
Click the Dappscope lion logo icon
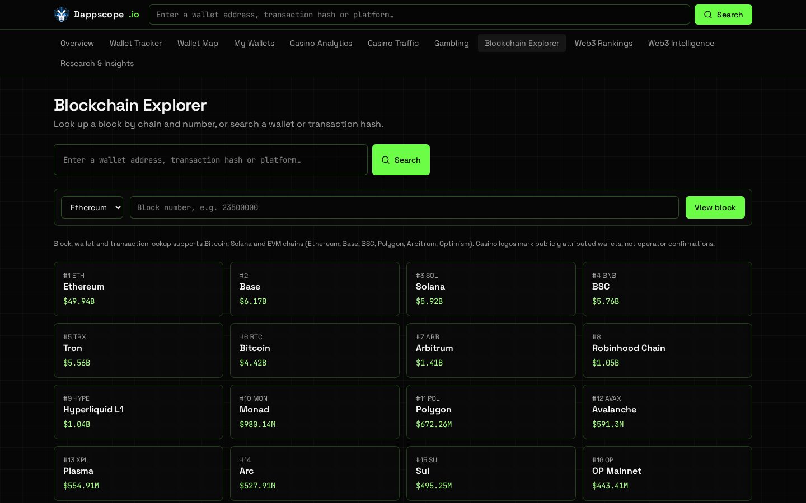click(x=61, y=15)
